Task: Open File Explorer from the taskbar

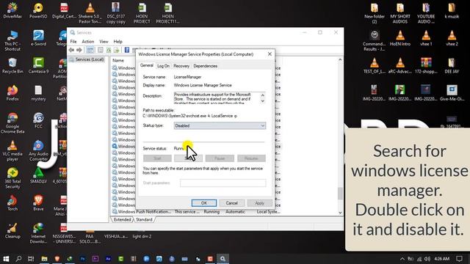Action: click(44, 259)
